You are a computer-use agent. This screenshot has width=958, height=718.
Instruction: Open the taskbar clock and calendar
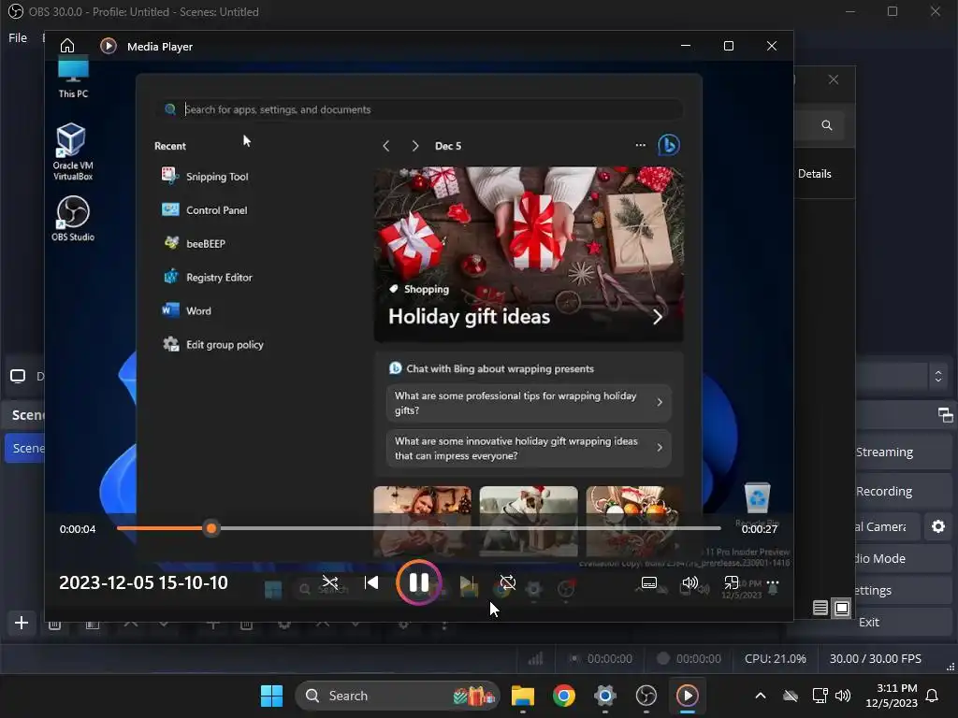(x=892, y=696)
